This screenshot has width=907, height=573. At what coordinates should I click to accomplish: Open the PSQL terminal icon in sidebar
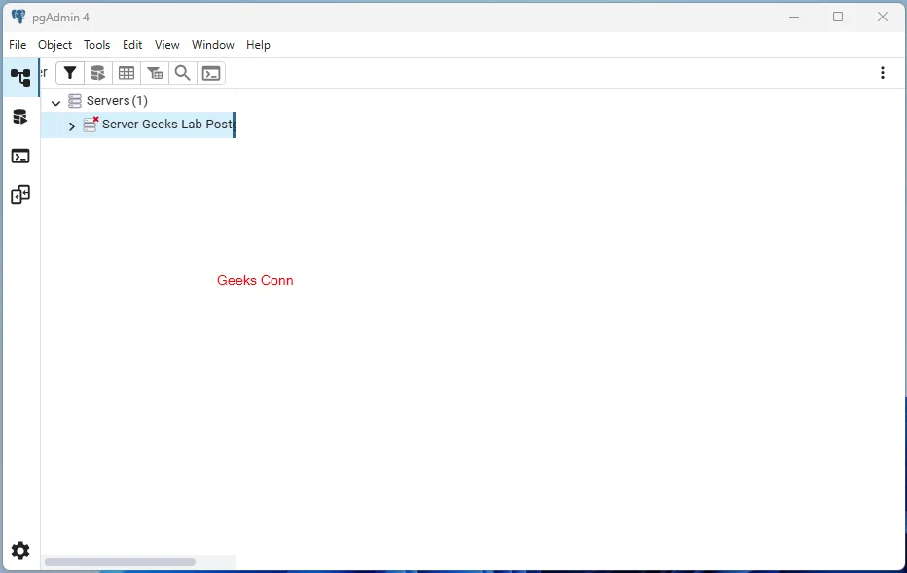pyautogui.click(x=20, y=156)
